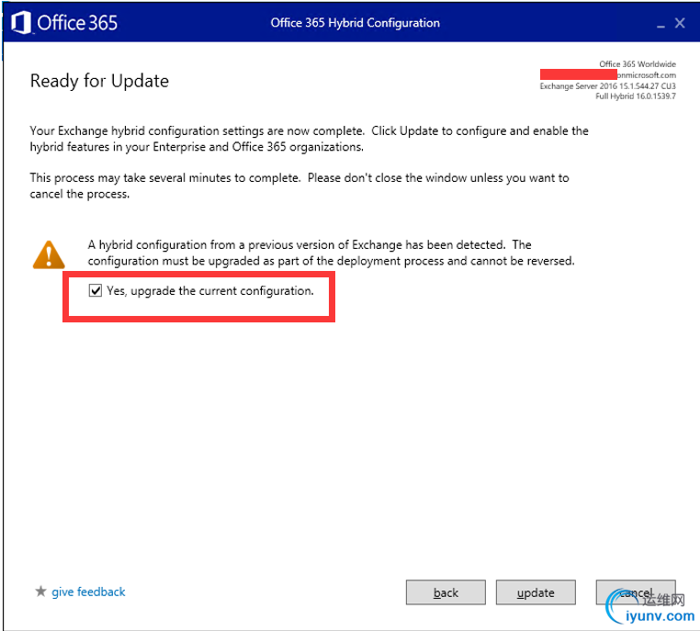The width and height of the screenshot is (700, 631).
Task: Click the Full Hybrid version label
Action: click(636, 96)
